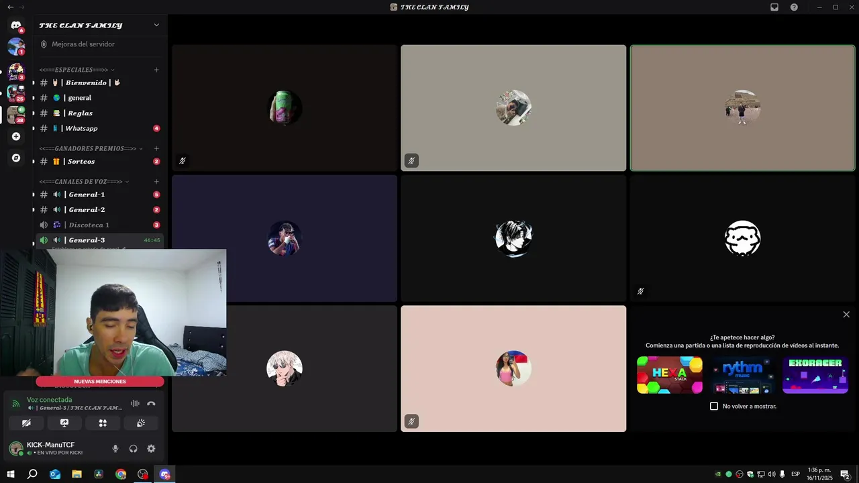Open the NVIDIA tray icon
Viewport: 859px width, 483px height.
pos(718,474)
